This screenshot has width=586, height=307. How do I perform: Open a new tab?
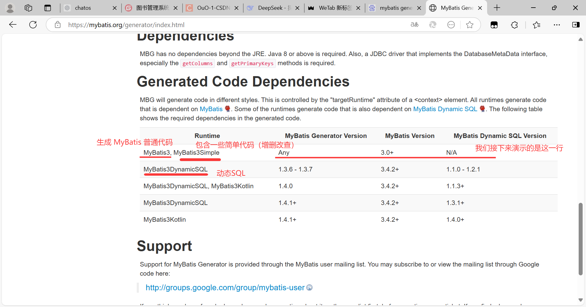coord(497,8)
